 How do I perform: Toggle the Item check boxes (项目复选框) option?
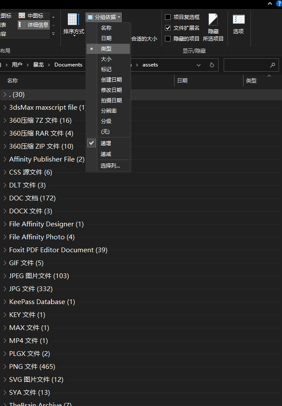(182, 17)
